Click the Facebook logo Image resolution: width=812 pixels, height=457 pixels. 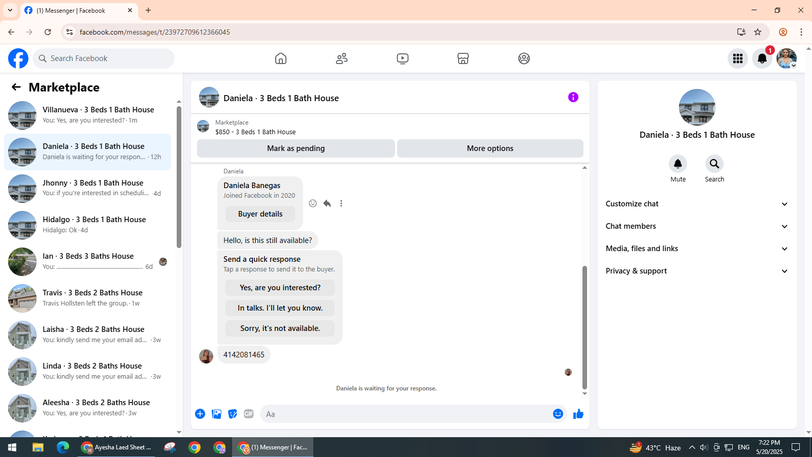18,58
